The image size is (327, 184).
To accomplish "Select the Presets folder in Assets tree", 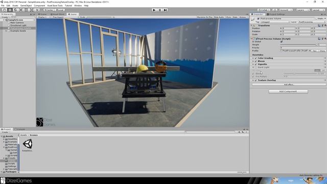I will pyautogui.click(x=10, y=158).
